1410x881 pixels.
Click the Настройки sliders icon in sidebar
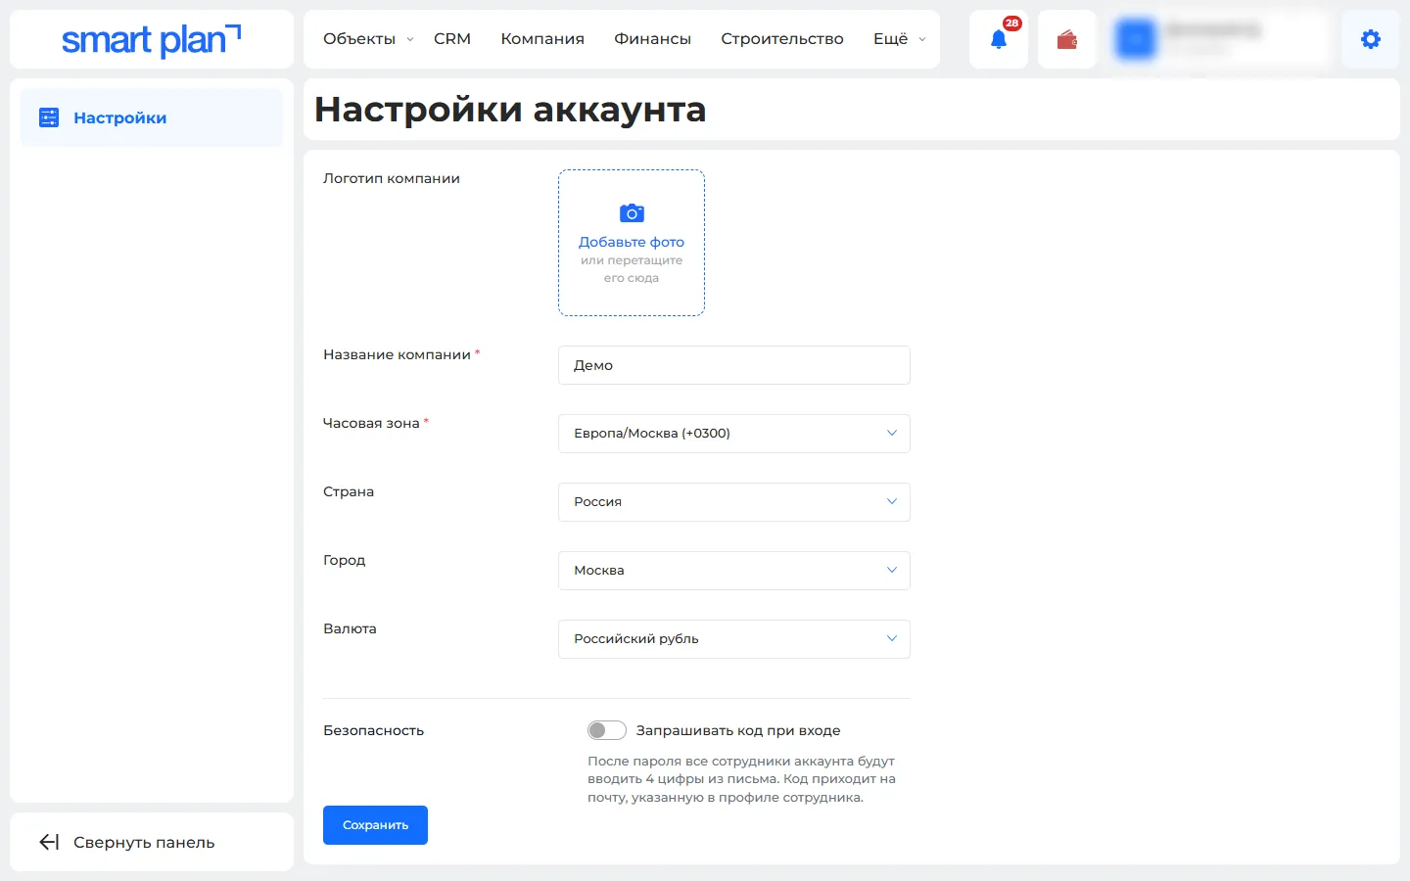pos(49,117)
